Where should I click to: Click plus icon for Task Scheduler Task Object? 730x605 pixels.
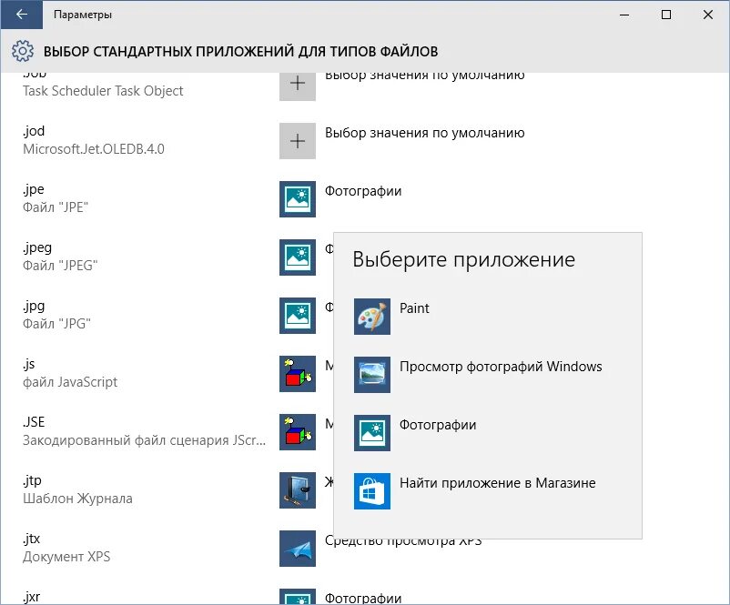[x=298, y=86]
